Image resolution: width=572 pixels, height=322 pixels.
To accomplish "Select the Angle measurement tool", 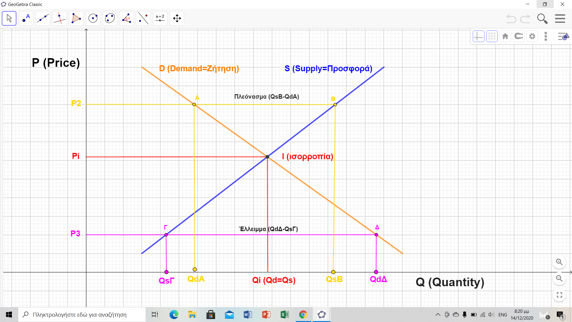I will point(127,18).
